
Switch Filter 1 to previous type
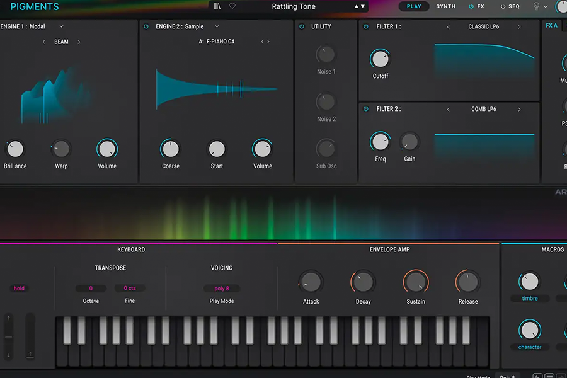(x=449, y=26)
